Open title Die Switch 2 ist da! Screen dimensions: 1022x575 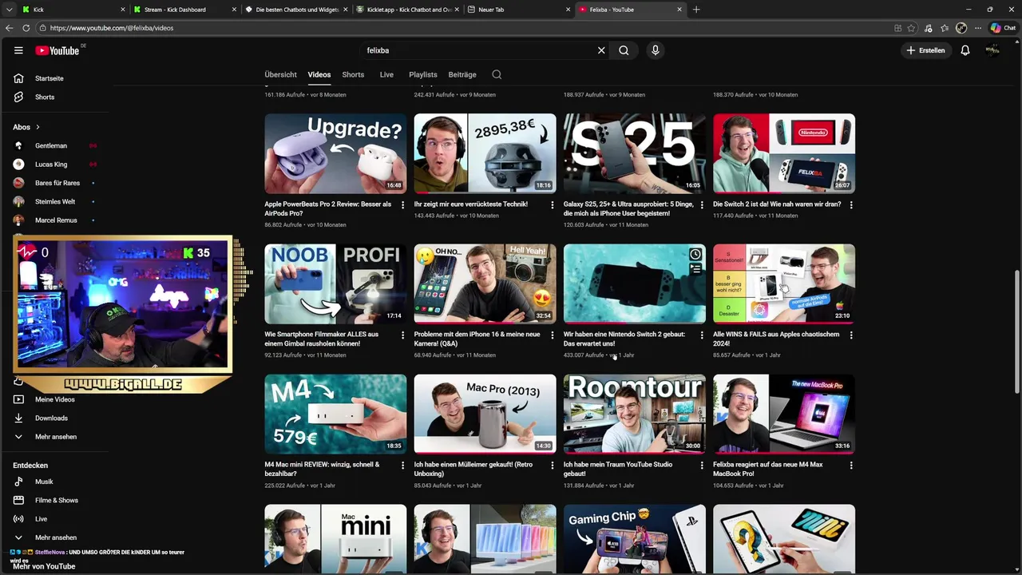[x=777, y=204]
